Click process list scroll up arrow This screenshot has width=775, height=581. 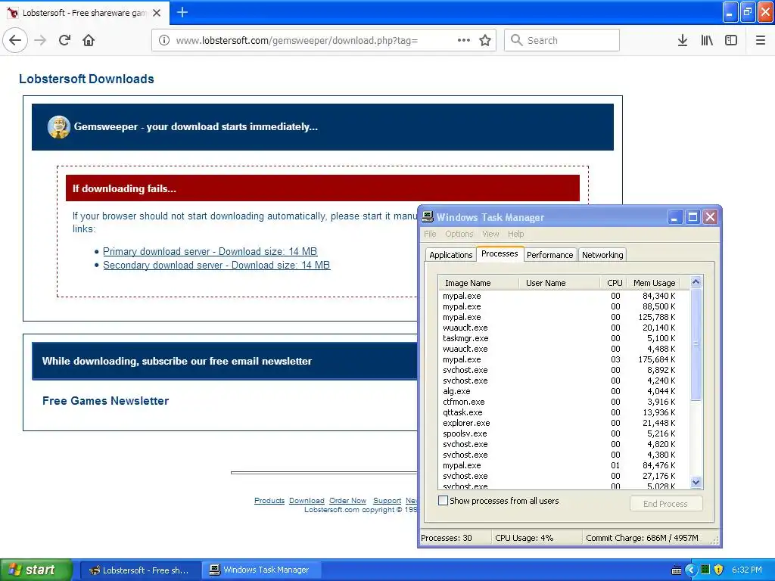point(696,282)
